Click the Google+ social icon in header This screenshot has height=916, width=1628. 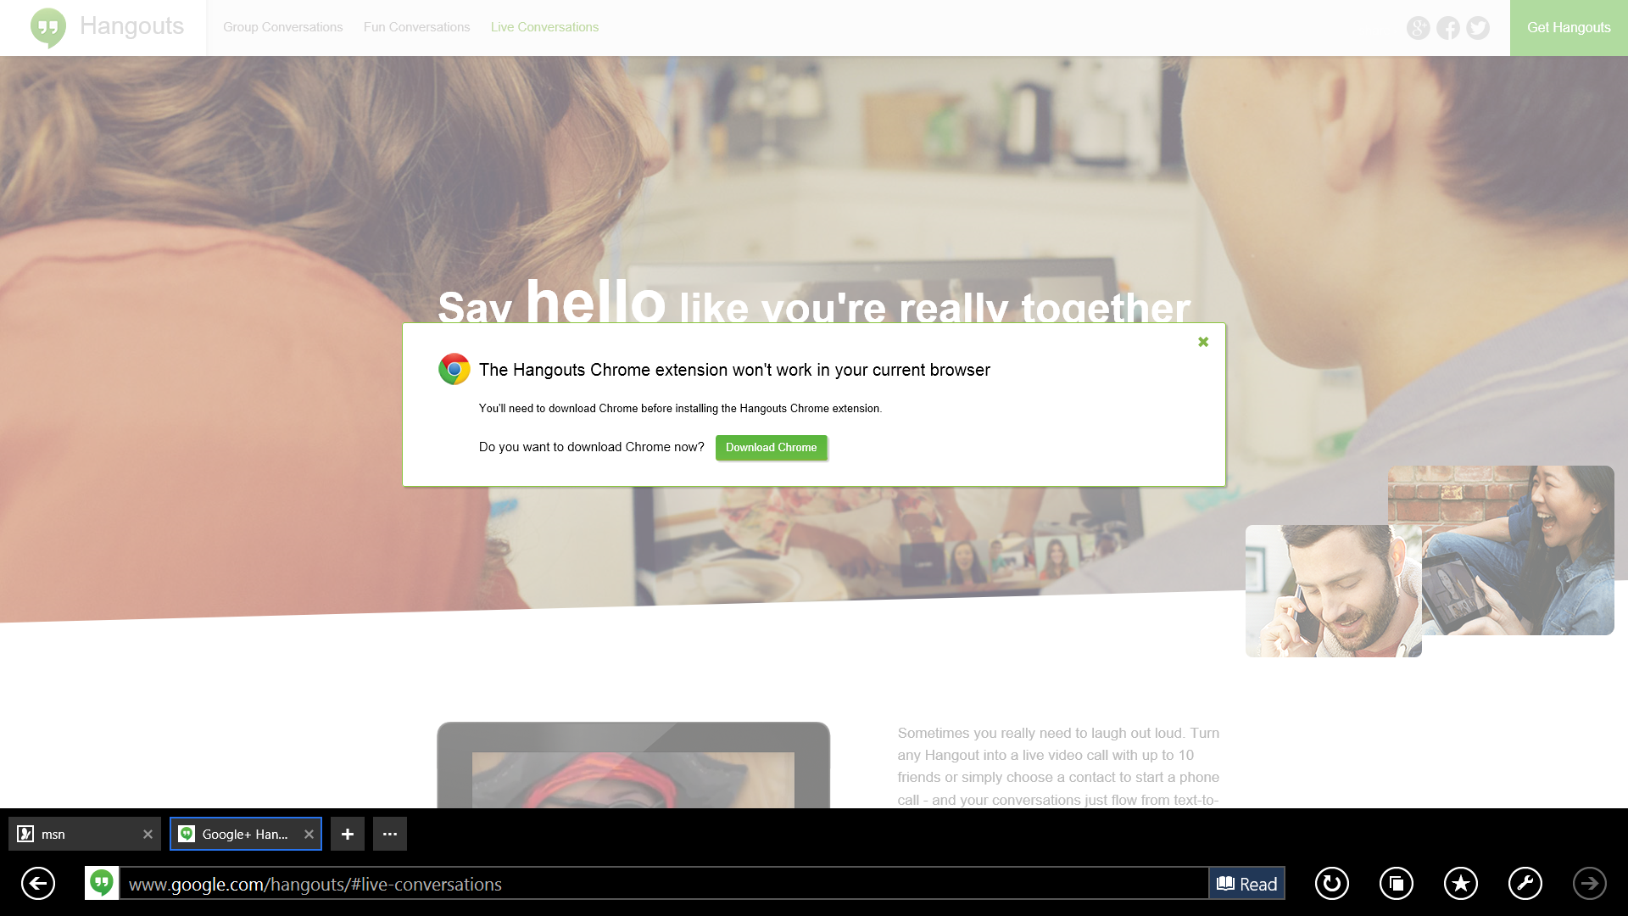pos(1418,27)
